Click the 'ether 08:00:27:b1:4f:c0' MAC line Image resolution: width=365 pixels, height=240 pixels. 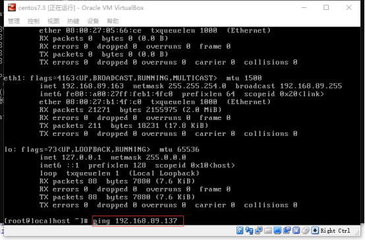pyautogui.click(x=90, y=102)
